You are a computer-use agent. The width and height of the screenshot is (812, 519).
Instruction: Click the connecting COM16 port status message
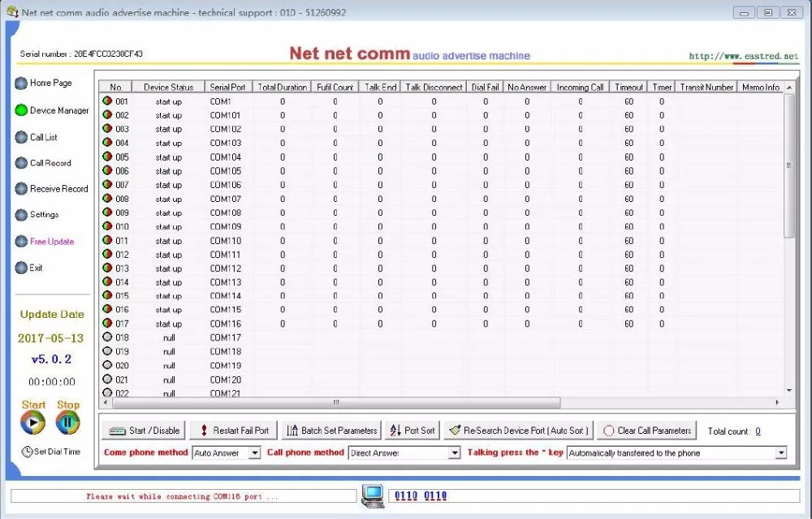pos(182,496)
